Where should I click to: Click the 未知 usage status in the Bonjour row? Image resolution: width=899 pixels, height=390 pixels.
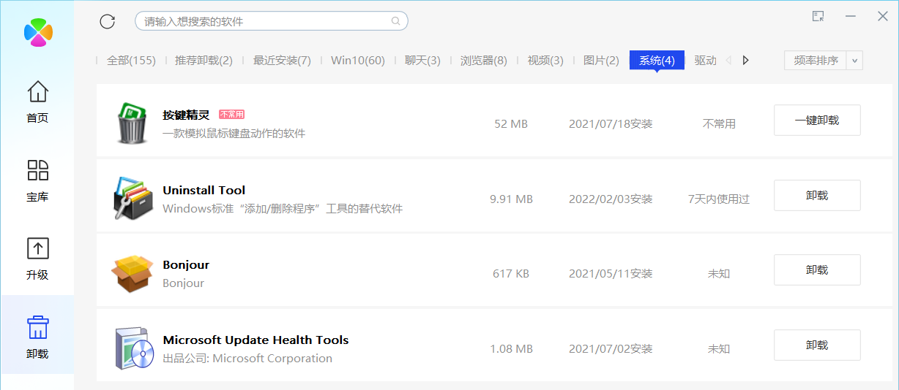(x=719, y=274)
